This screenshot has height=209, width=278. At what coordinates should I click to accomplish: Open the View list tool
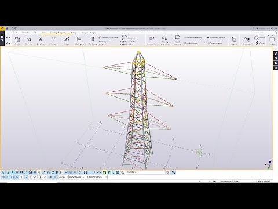coord(17,40)
